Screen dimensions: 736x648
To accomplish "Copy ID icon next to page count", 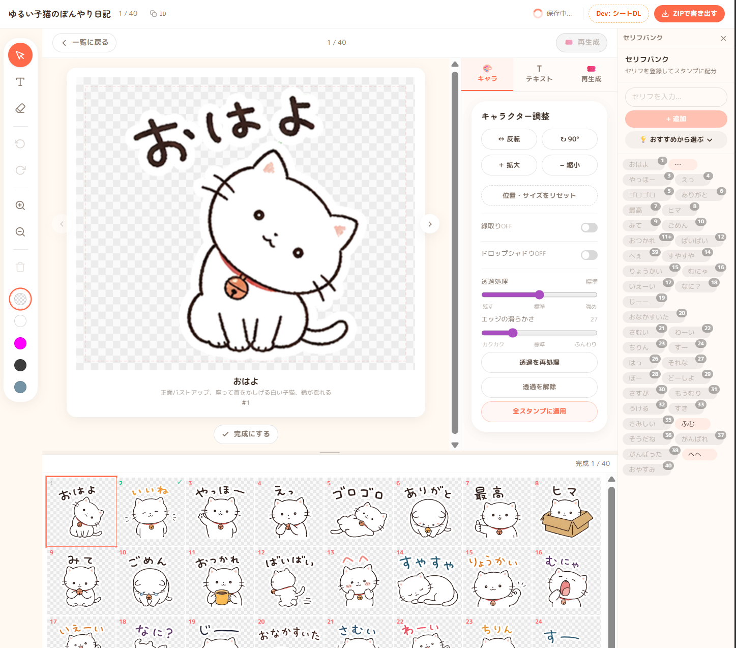I will [158, 14].
